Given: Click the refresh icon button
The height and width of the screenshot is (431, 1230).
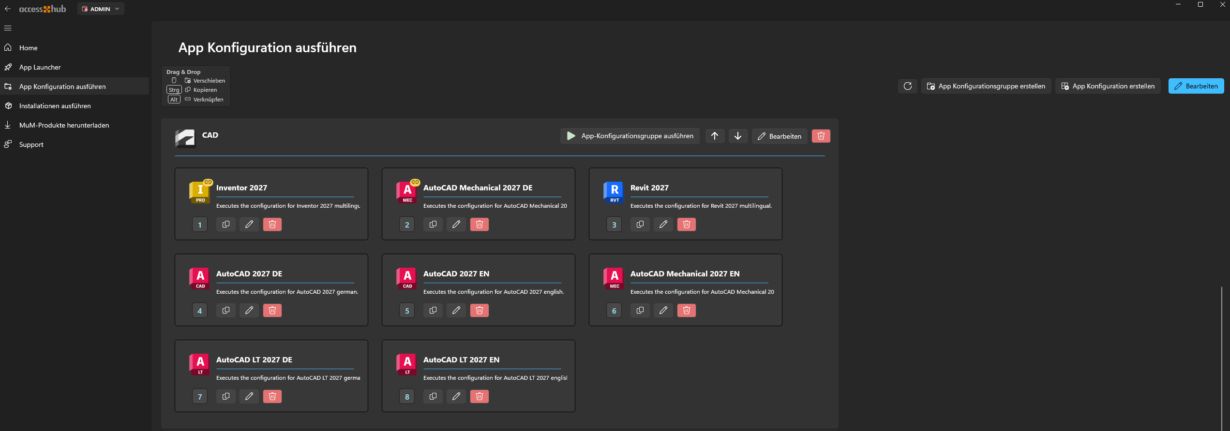Looking at the screenshot, I should pyautogui.click(x=907, y=86).
